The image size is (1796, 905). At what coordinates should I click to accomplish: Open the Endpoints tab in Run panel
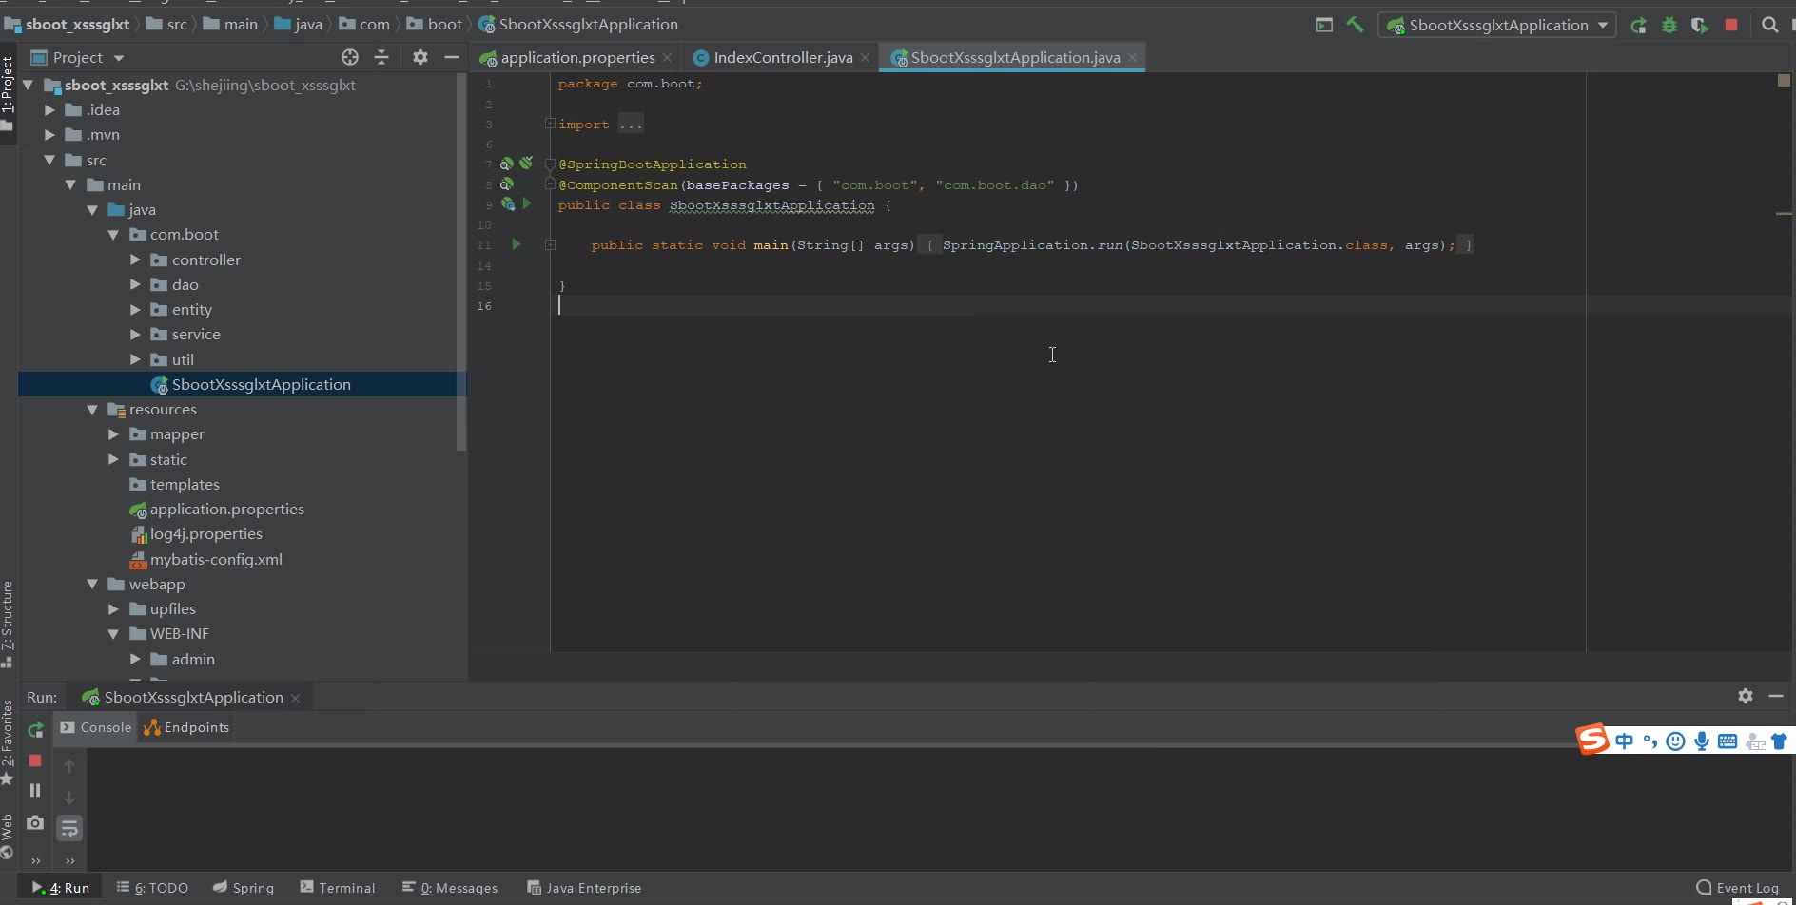(x=186, y=728)
